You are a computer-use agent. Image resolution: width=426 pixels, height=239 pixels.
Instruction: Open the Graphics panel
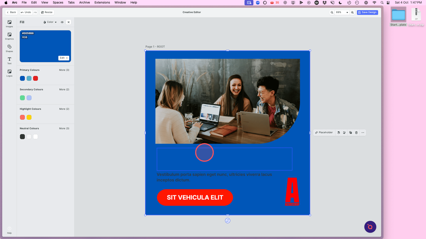(9, 36)
